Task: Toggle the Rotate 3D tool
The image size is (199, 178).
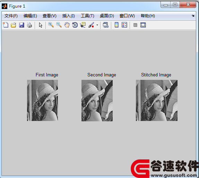Action: pos(75,25)
